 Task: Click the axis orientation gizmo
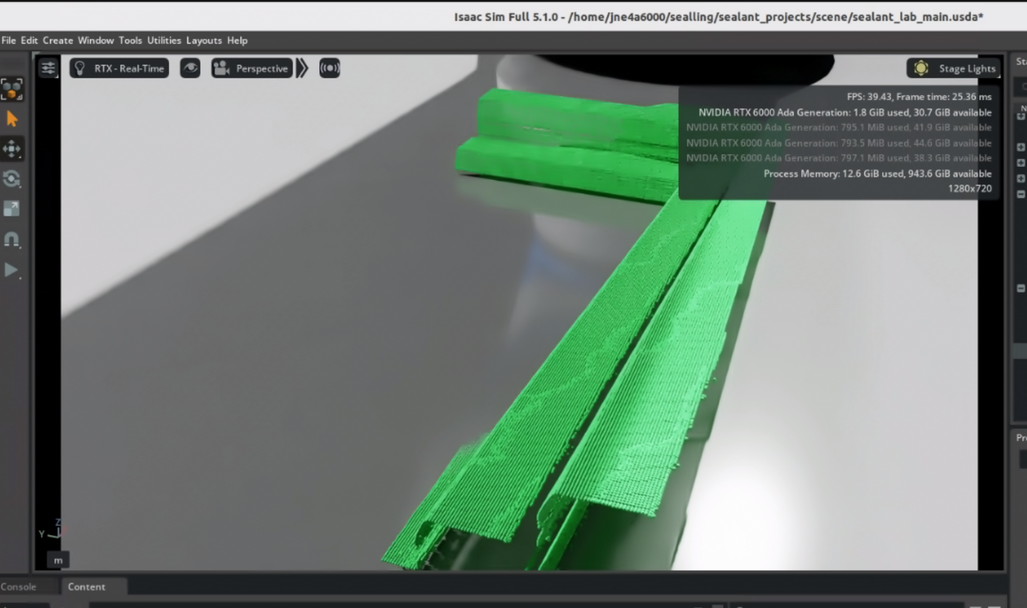52,529
